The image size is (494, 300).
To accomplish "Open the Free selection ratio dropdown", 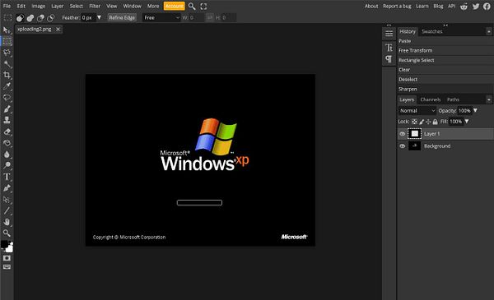I will coord(161,18).
